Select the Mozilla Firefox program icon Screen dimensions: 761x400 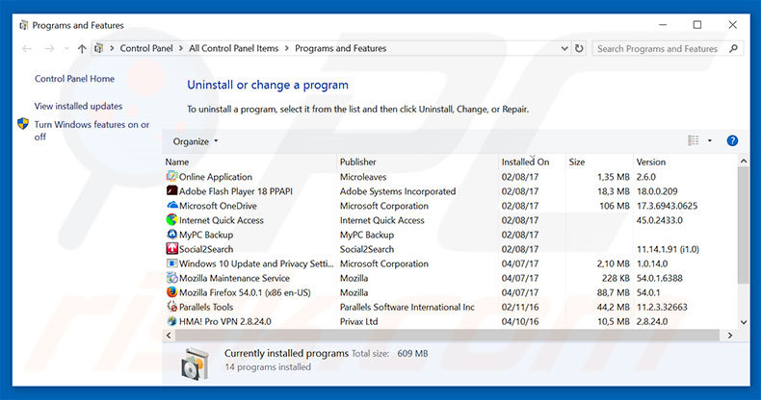(171, 292)
